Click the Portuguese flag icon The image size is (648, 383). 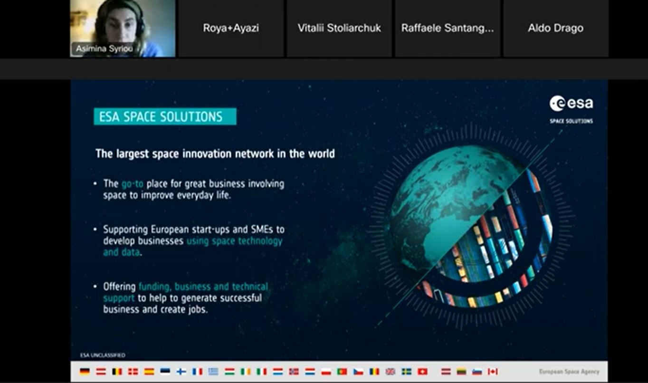point(342,372)
